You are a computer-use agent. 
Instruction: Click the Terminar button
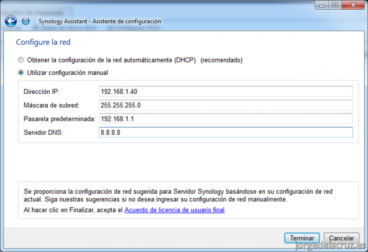[x=302, y=238]
